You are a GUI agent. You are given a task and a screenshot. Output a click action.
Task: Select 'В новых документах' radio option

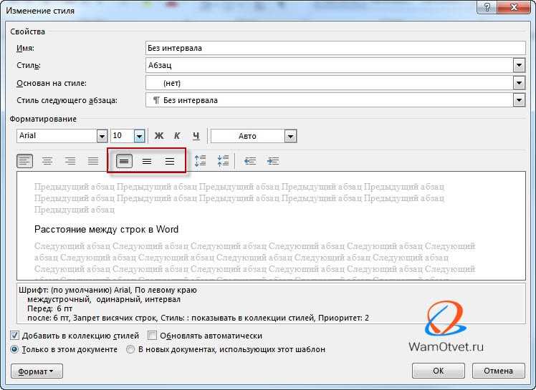click(130, 349)
